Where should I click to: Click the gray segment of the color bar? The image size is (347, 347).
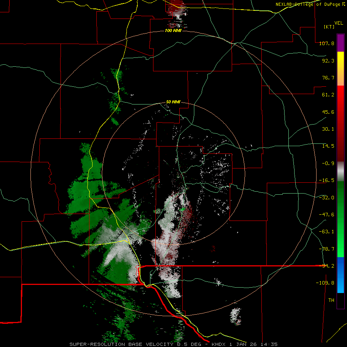[340, 172]
